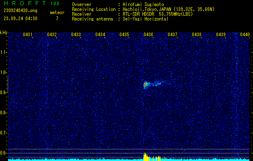253x161 pixels.
Task: Click the 0431 time marker
Action: click(28, 35)
